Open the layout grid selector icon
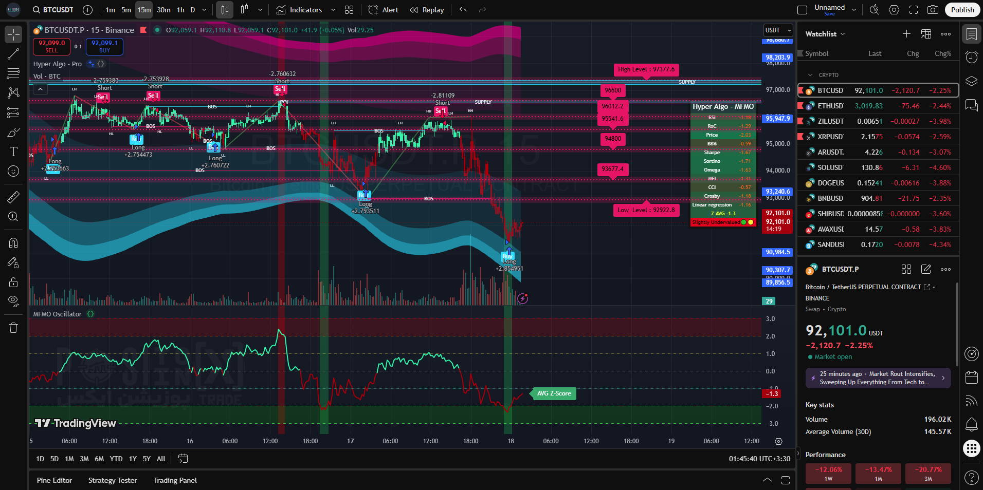This screenshot has height=490, width=983. pos(349,10)
